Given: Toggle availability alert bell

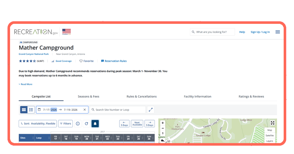Looking at the screenshot, I should point(95,124).
